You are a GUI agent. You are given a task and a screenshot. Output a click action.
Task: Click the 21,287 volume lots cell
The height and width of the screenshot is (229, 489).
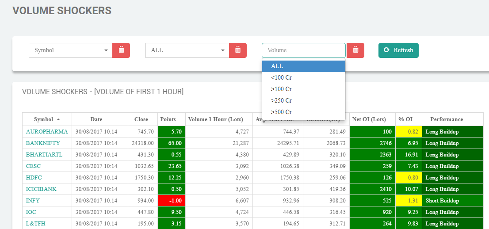coord(219,143)
